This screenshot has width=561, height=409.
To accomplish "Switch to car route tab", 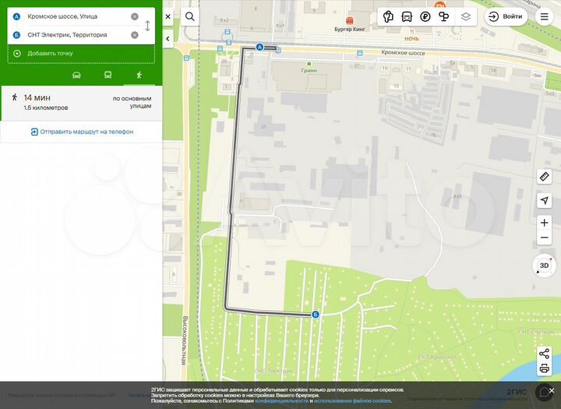I will [76, 75].
